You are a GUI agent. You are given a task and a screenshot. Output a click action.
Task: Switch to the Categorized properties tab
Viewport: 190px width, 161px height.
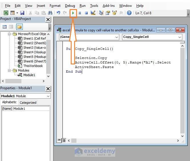(28, 103)
